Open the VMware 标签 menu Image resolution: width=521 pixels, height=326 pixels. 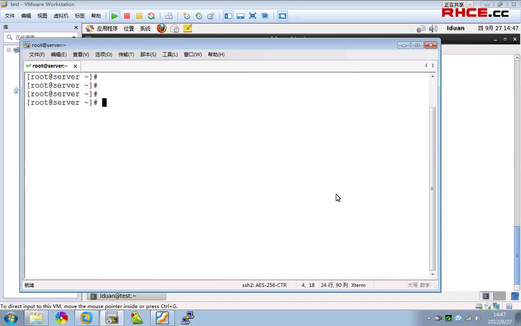(80, 16)
